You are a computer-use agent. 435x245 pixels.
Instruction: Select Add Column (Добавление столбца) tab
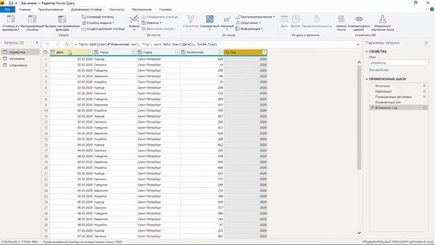pos(86,10)
